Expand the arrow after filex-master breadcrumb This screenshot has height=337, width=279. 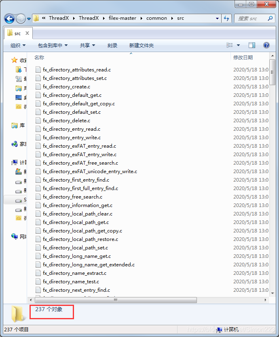[x=141, y=19]
